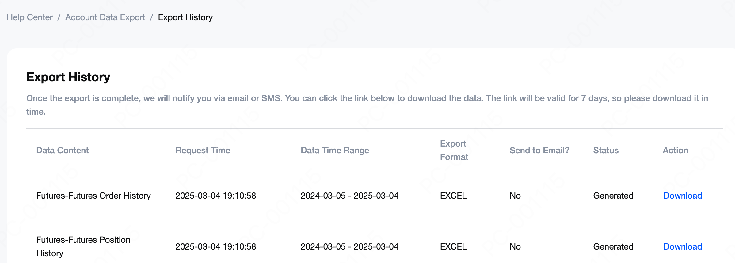735x263 pixels.
Task: Click the Data Content column header
Action: [x=62, y=150]
